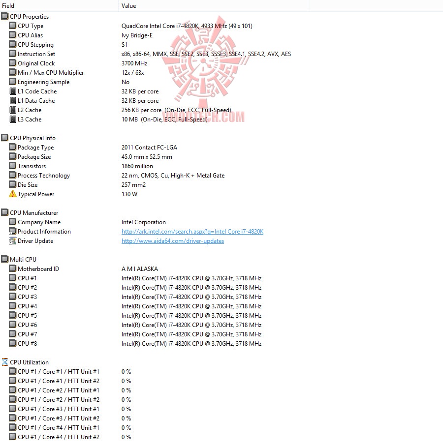The width and height of the screenshot is (443, 448).
Task: Select 'CPU #1 / Core #4 / HTT Unit #1' row
Action: coord(59,427)
